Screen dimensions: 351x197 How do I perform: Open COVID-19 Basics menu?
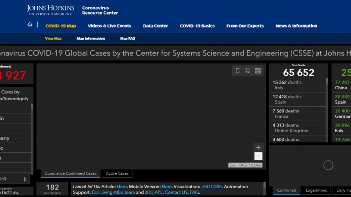pos(197,26)
